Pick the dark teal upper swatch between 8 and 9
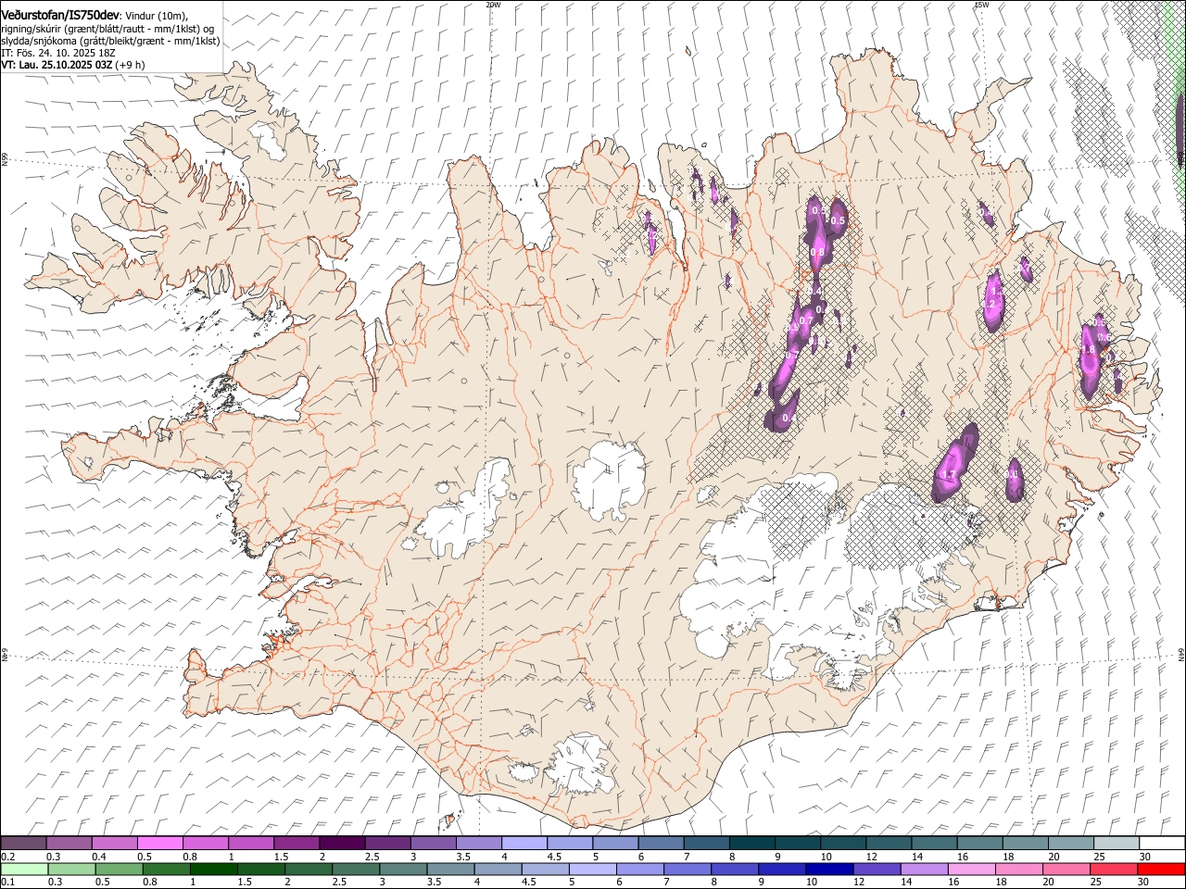This screenshot has width=1186, height=889. coord(751,844)
